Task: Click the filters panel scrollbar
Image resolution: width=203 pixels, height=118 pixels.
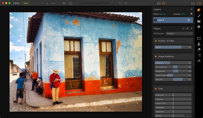Action: (194, 54)
